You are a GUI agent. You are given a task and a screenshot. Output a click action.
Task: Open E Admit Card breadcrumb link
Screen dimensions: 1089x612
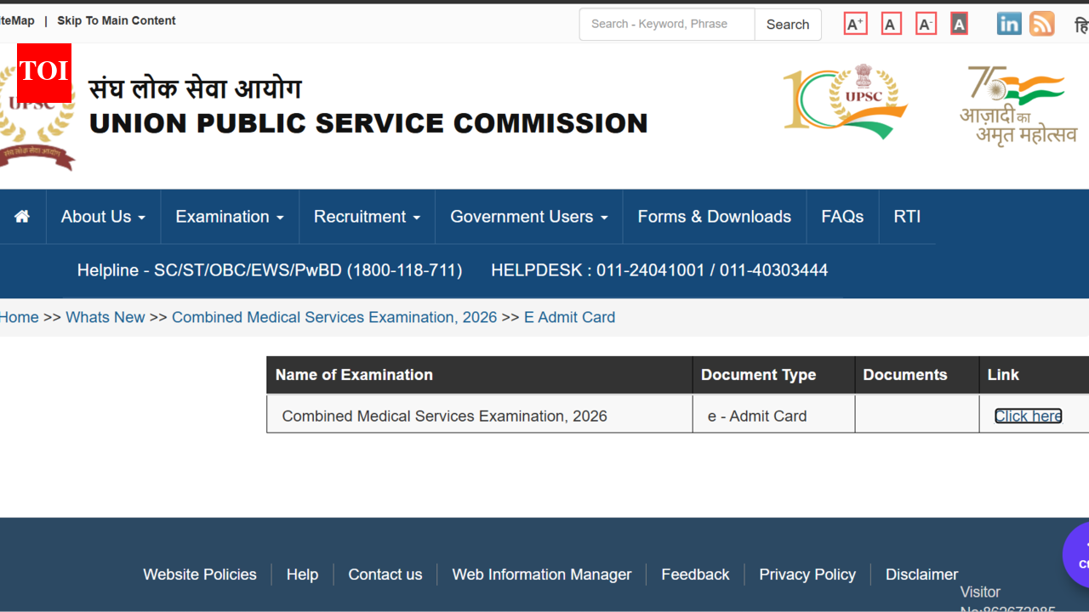[569, 317]
